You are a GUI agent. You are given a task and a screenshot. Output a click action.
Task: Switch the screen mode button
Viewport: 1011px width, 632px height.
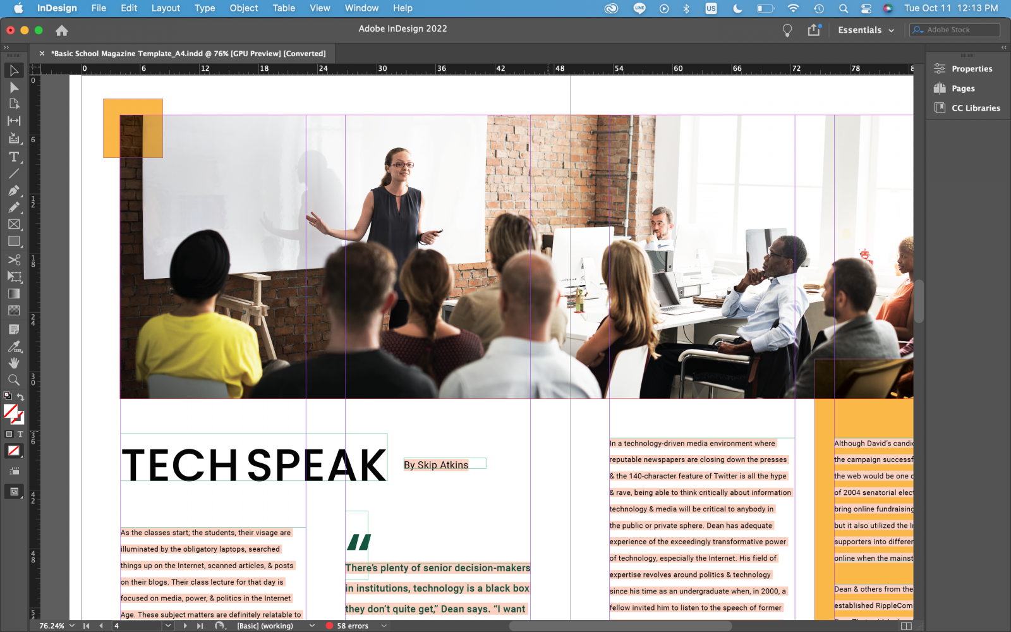tap(14, 492)
